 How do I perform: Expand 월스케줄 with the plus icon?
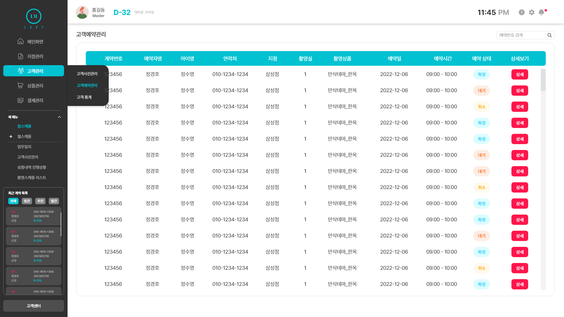click(x=11, y=136)
